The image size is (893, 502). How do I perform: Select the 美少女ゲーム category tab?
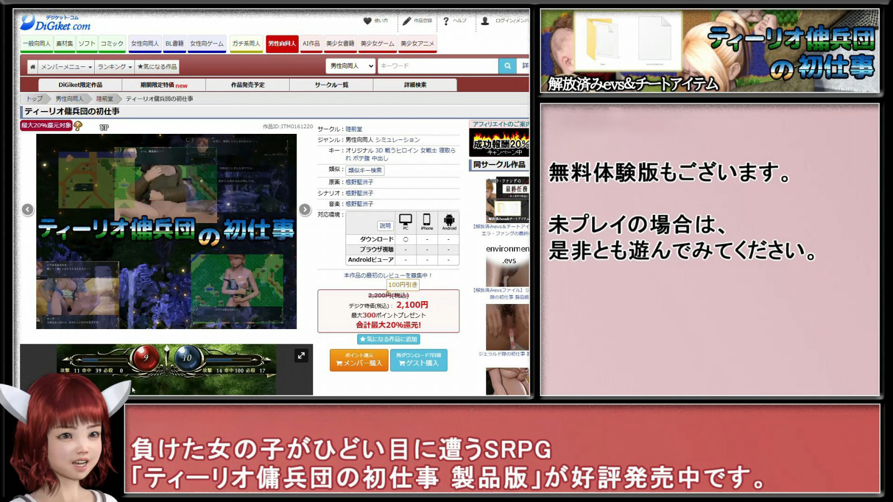tap(377, 44)
